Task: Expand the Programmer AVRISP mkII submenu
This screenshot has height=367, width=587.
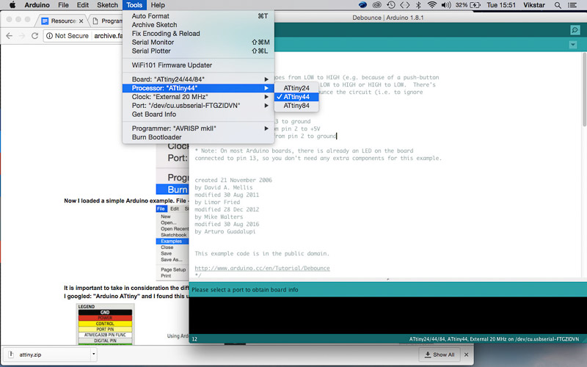Action: point(198,128)
